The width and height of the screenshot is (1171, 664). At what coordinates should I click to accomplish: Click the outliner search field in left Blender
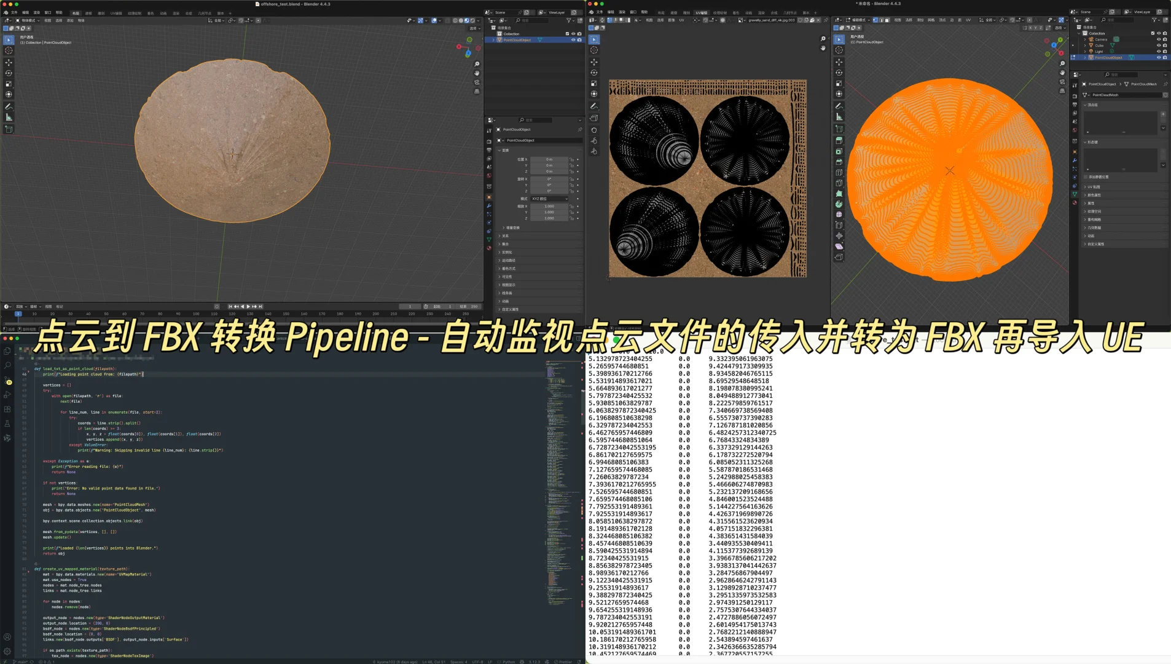tap(532, 21)
